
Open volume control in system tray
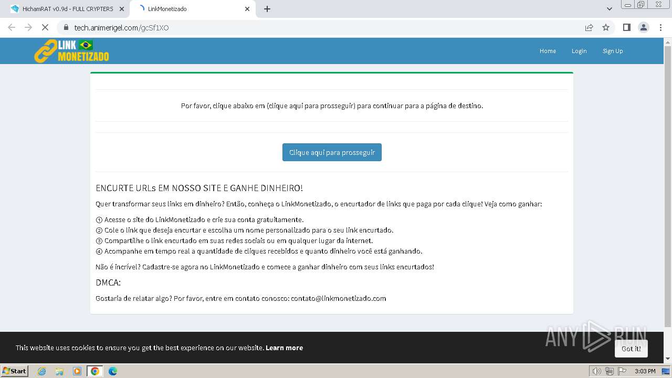596,371
